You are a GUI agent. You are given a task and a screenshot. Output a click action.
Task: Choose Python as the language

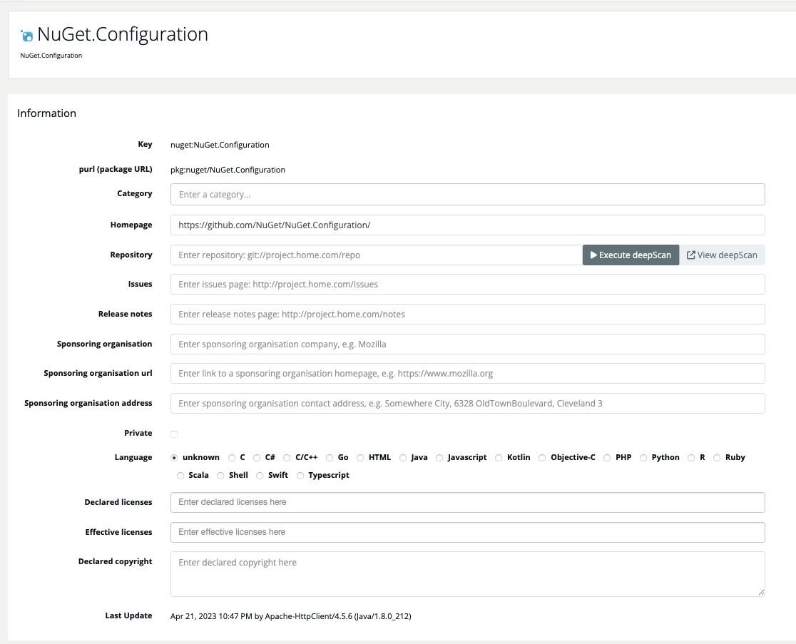pos(643,458)
